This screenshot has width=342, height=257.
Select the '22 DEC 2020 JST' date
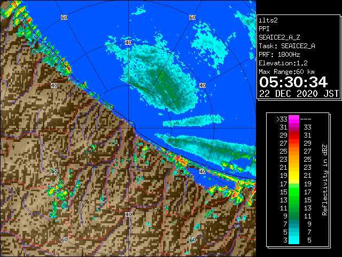pos(299,94)
